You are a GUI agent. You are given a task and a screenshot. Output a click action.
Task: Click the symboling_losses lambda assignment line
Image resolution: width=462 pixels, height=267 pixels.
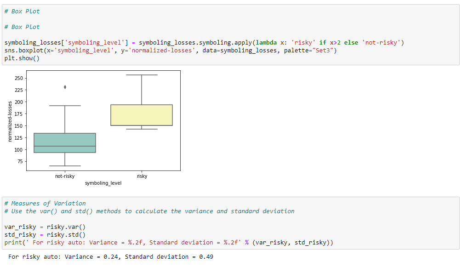pyautogui.click(x=204, y=42)
